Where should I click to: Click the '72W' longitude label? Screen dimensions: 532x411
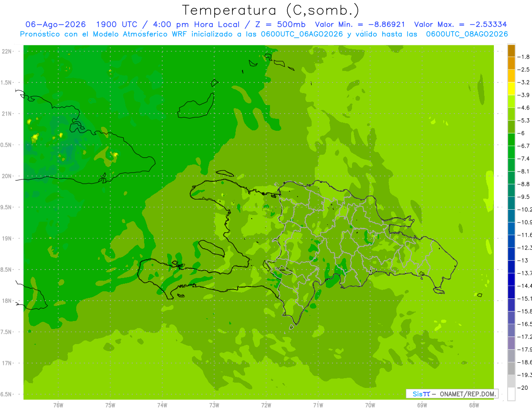coord(266,405)
